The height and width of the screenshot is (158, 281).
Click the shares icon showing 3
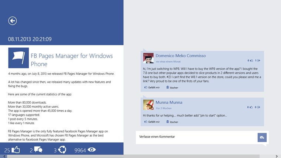pyautogui.click(x=62, y=149)
